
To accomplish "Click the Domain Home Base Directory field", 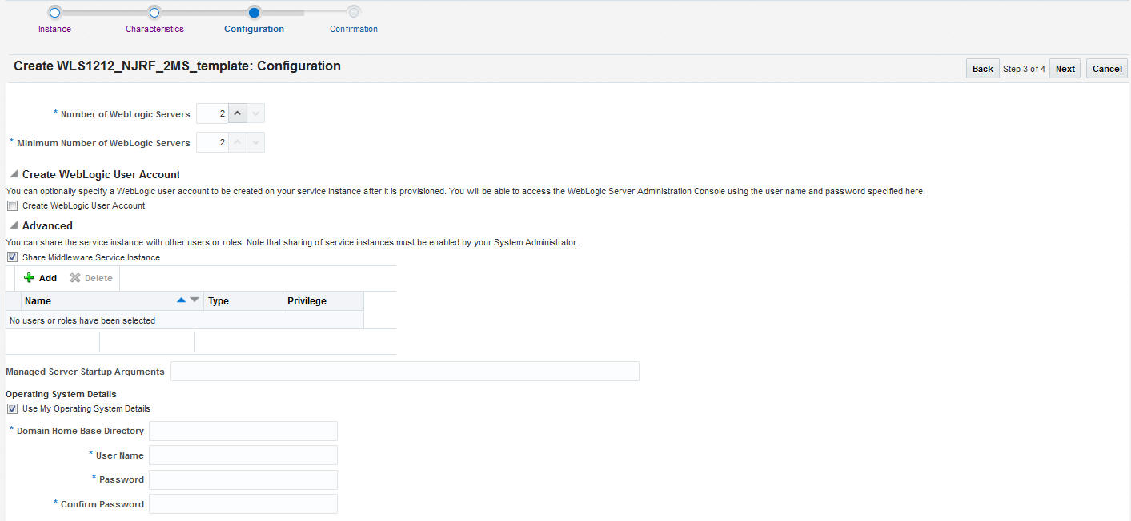I will point(243,431).
